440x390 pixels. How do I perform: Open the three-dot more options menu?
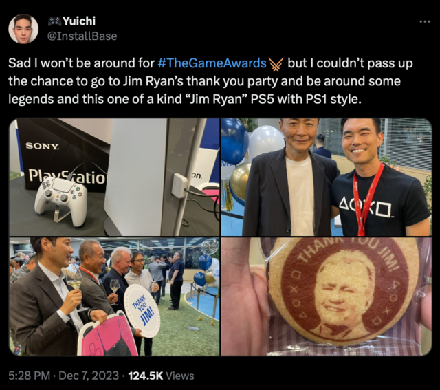click(425, 21)
